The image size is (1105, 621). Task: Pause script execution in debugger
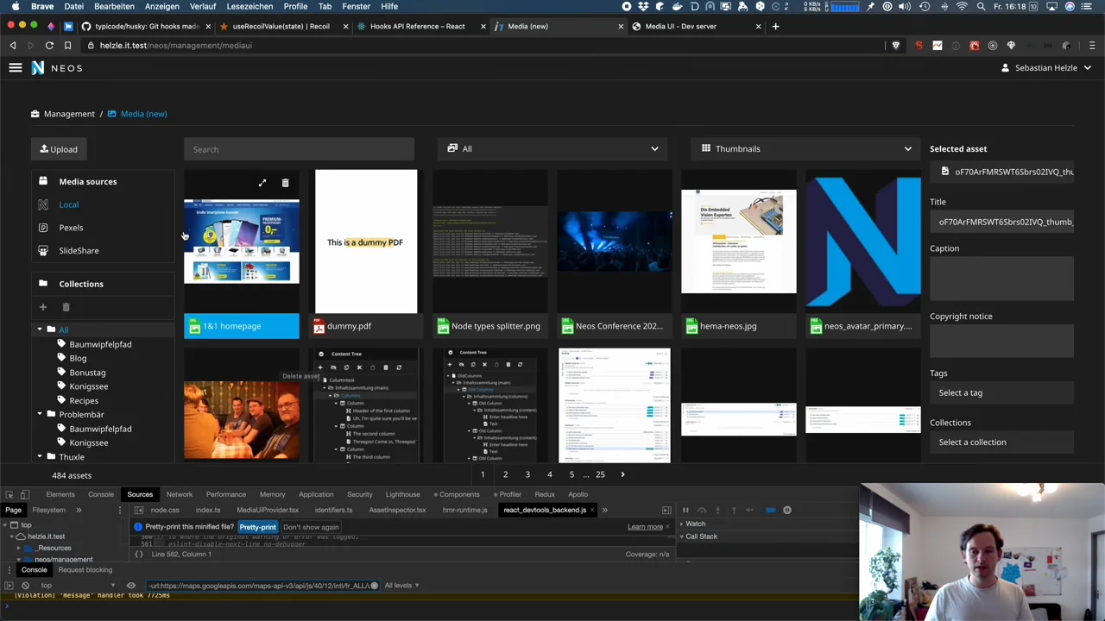(x=685, y=510)
